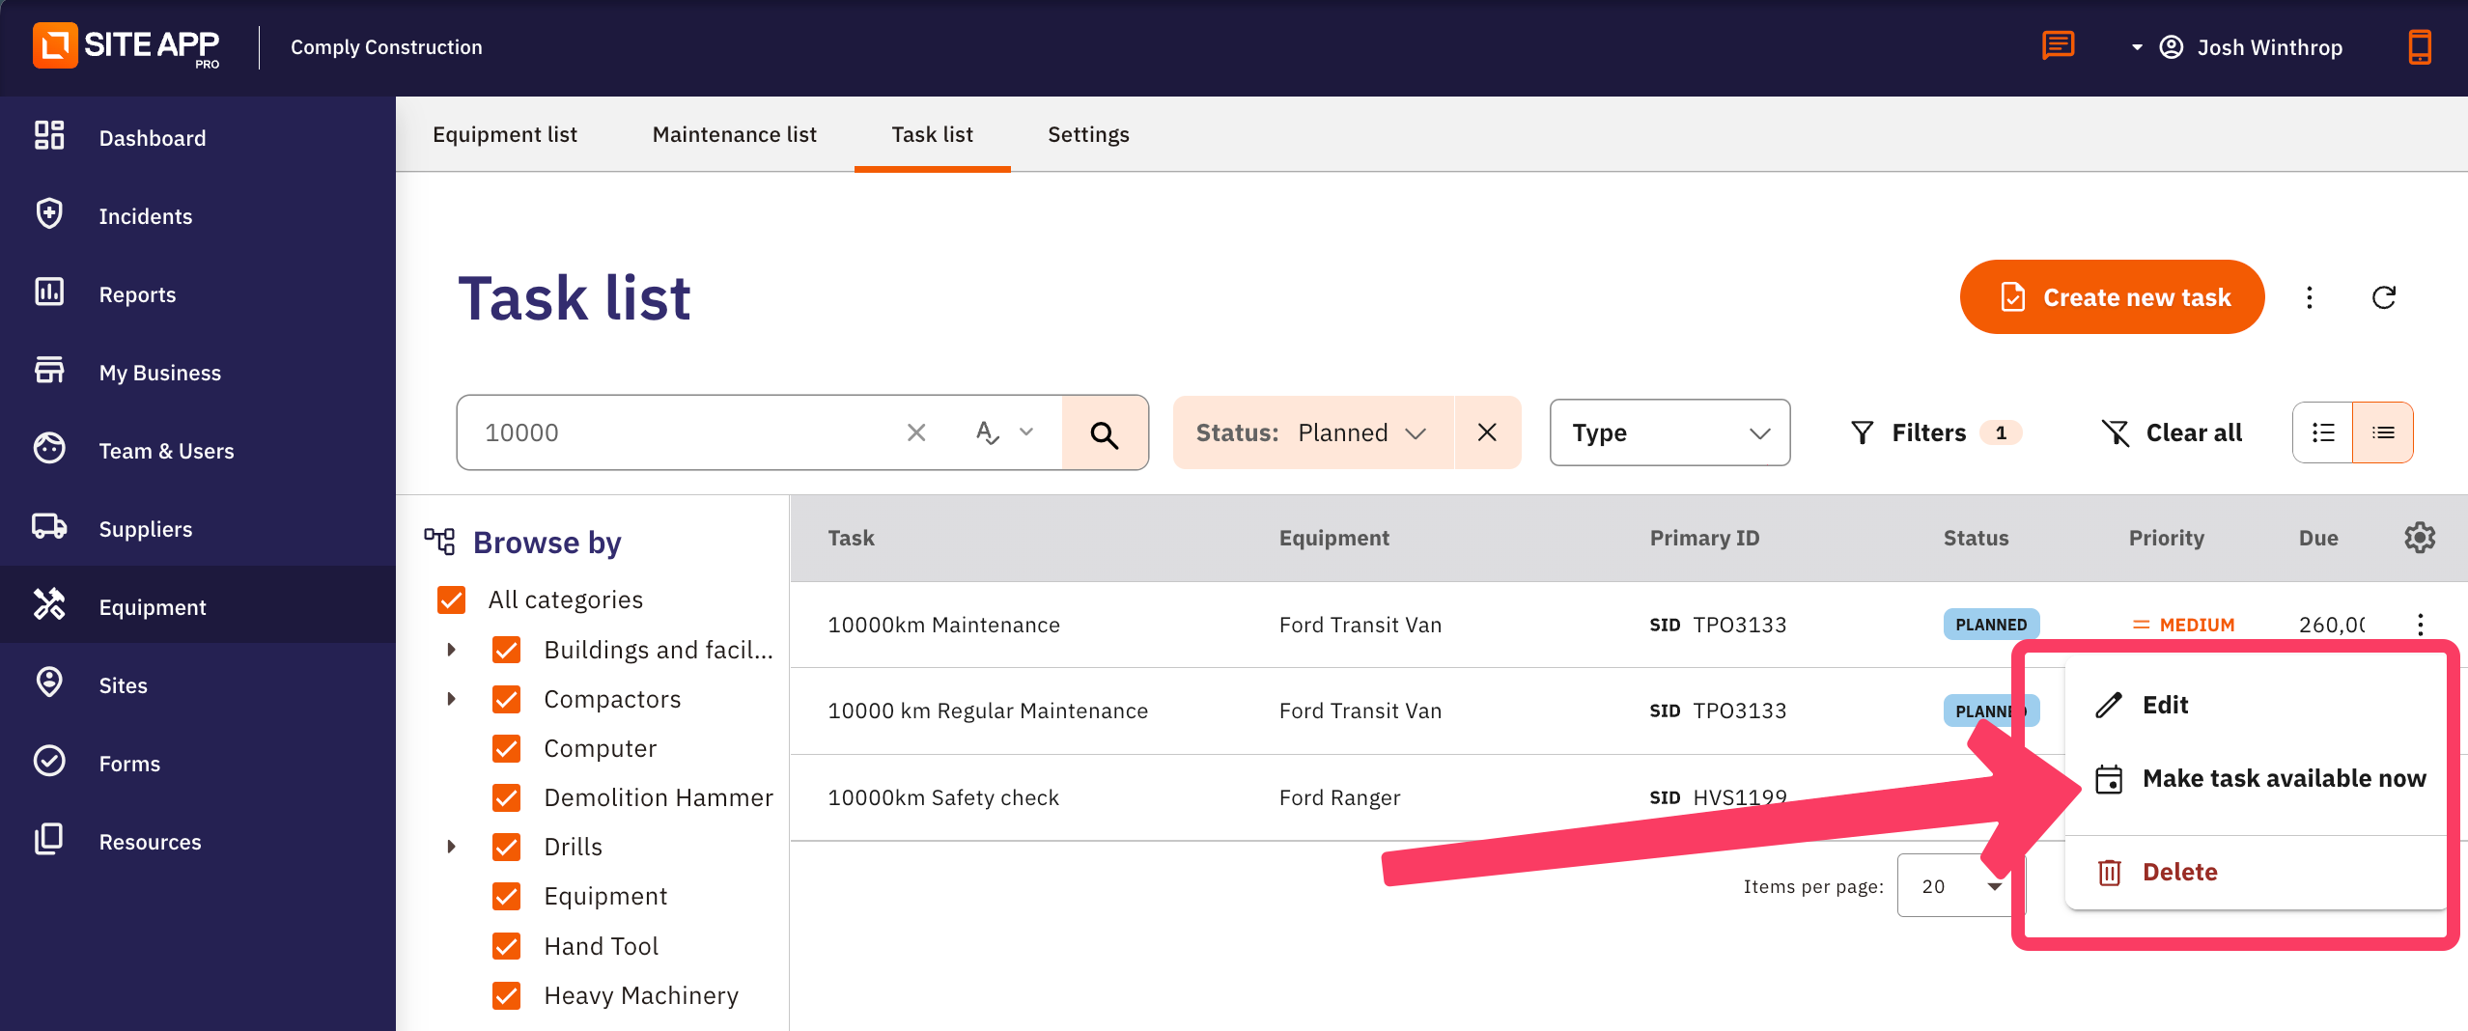Click the PLANNED status badge on first row
Viewport: 2468px width, 1031px height.
click(x=1990, y=625)
